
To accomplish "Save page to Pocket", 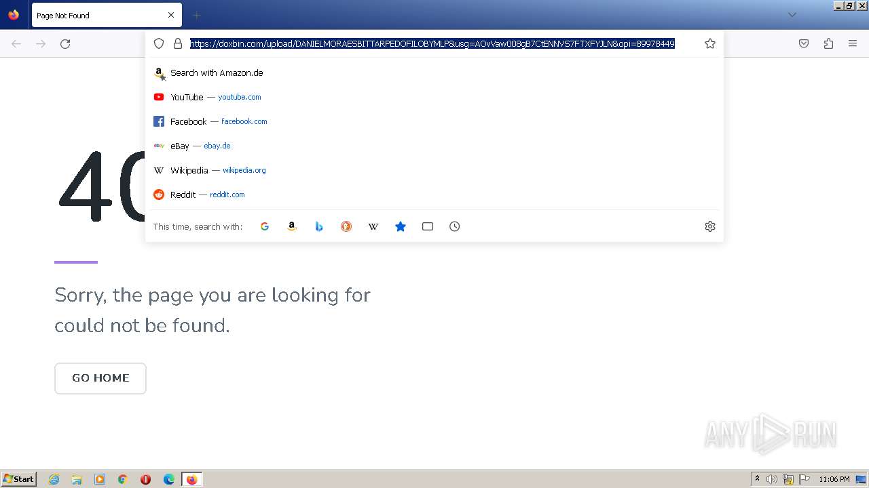I will [x=804, y=43].
